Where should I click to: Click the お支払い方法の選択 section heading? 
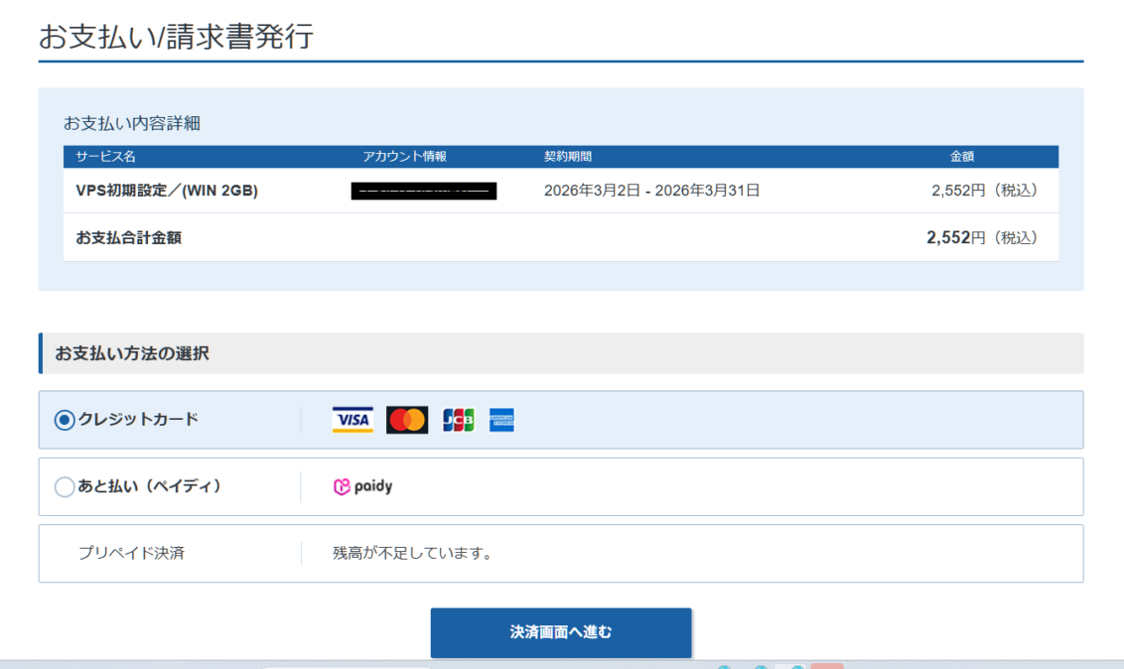click(x=132, y=353)
